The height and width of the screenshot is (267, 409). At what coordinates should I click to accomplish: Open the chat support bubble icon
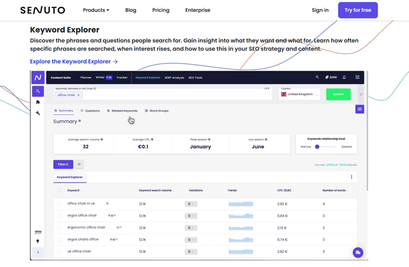358,252
